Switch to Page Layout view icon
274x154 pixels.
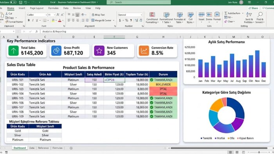[x=237, y=152]
